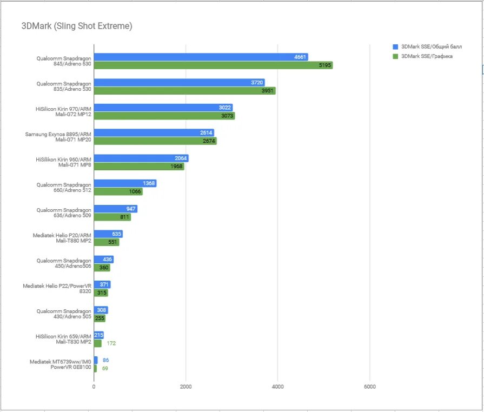Click label Mediatek Helio P20/ARM Mali-T880 MP2
Screen dimensions: 484x412
point(62,238)
